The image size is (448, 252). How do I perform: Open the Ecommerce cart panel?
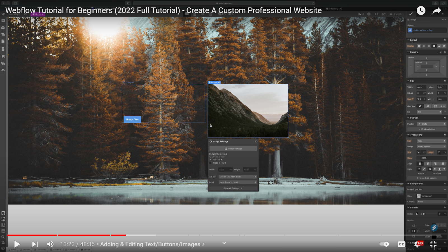[x=3, y=56]
